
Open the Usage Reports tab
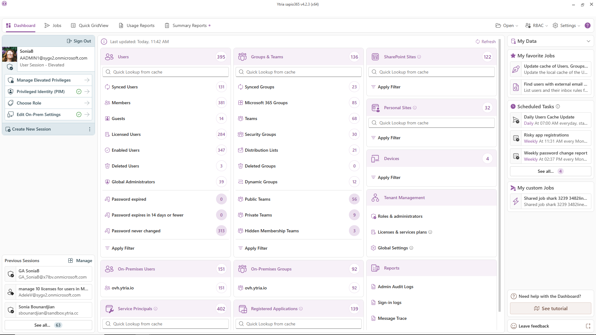point(137,25)
